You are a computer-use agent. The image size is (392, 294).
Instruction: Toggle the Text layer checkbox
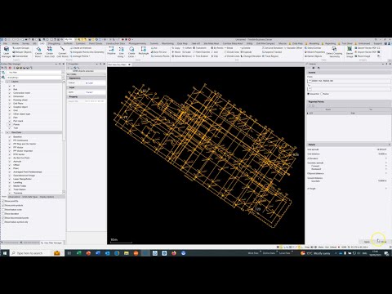pos(10,128)
